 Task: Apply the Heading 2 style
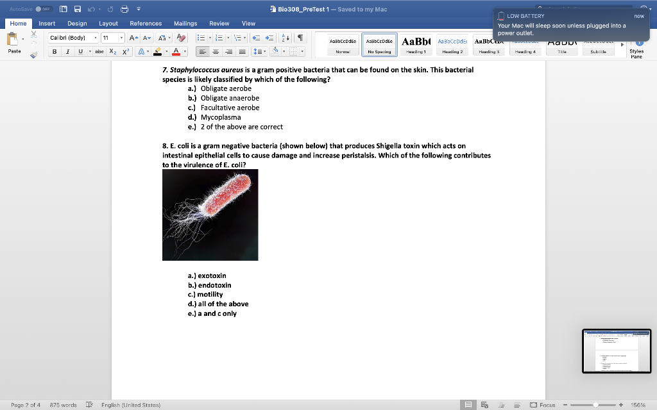pyautogui.click(x=452, y=45)
